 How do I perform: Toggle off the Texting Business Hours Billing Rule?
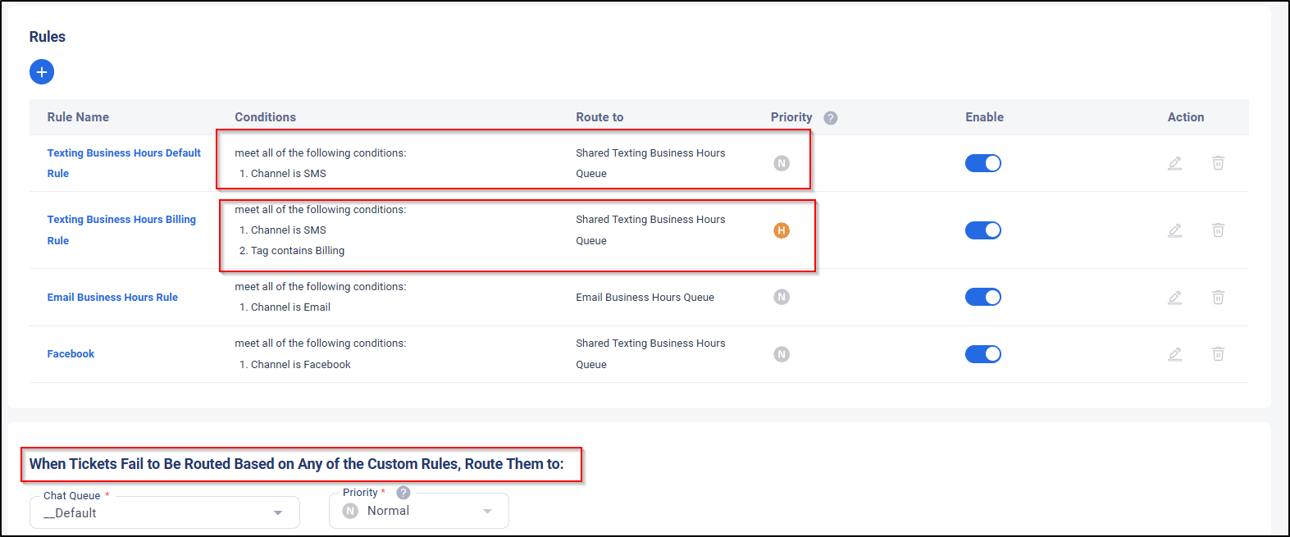[982, 230]
